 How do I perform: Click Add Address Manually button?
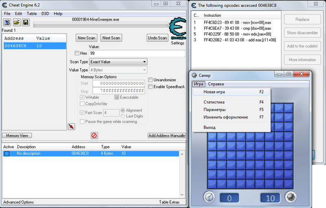(x=167, y=136)
